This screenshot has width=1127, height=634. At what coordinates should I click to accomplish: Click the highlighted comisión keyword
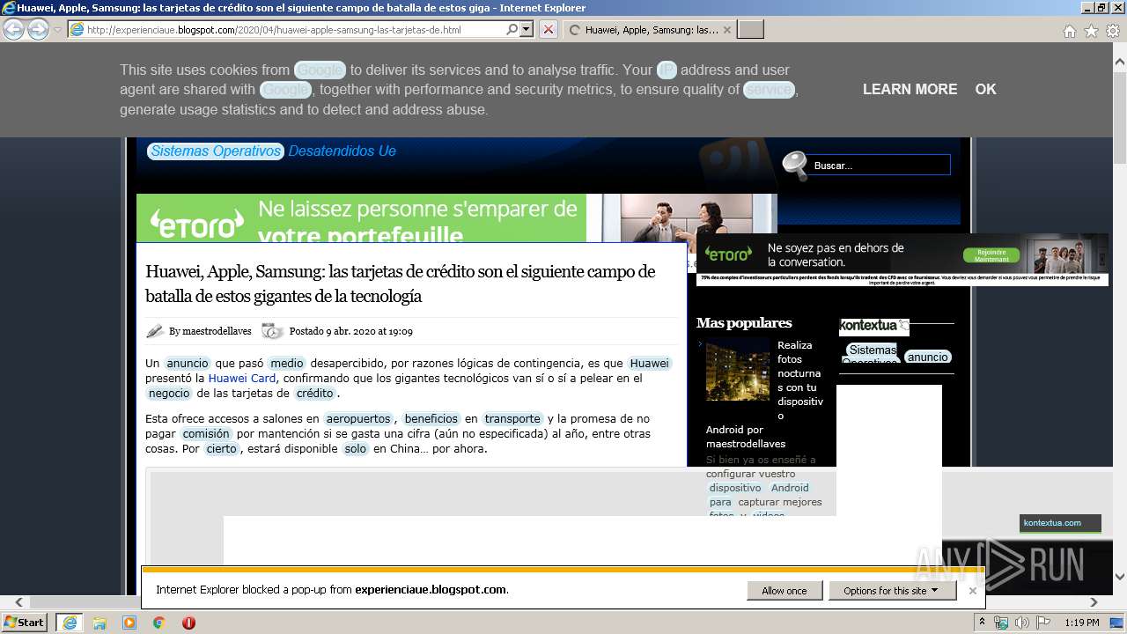206,433
